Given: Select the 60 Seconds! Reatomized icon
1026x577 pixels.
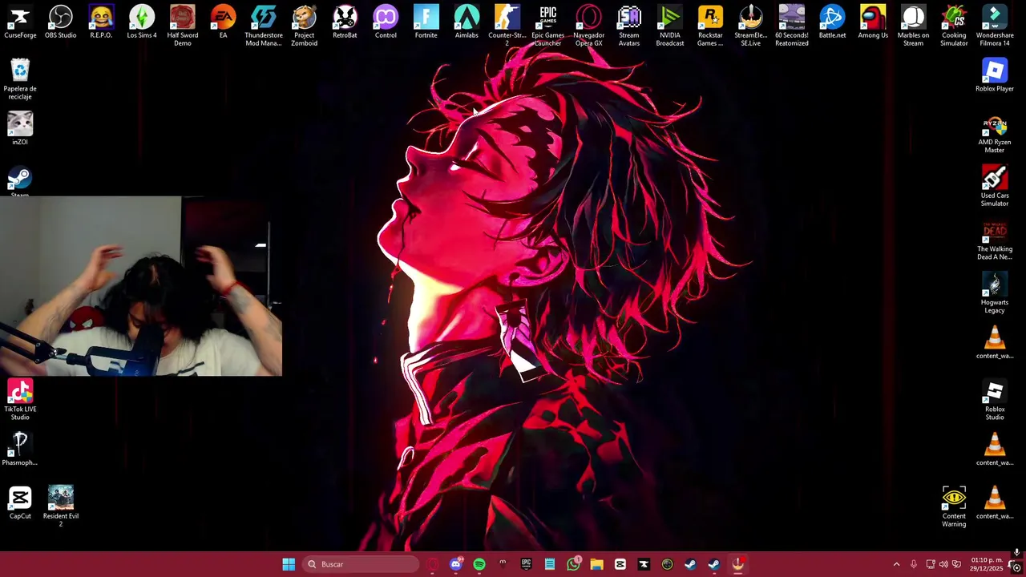Looking at the screenshot, I should click(x=792, y=26).
